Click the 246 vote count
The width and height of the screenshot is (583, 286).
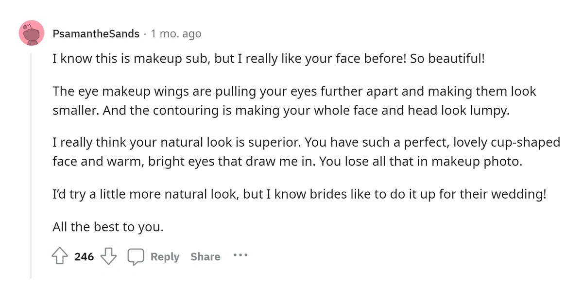[x=84, y=256]
